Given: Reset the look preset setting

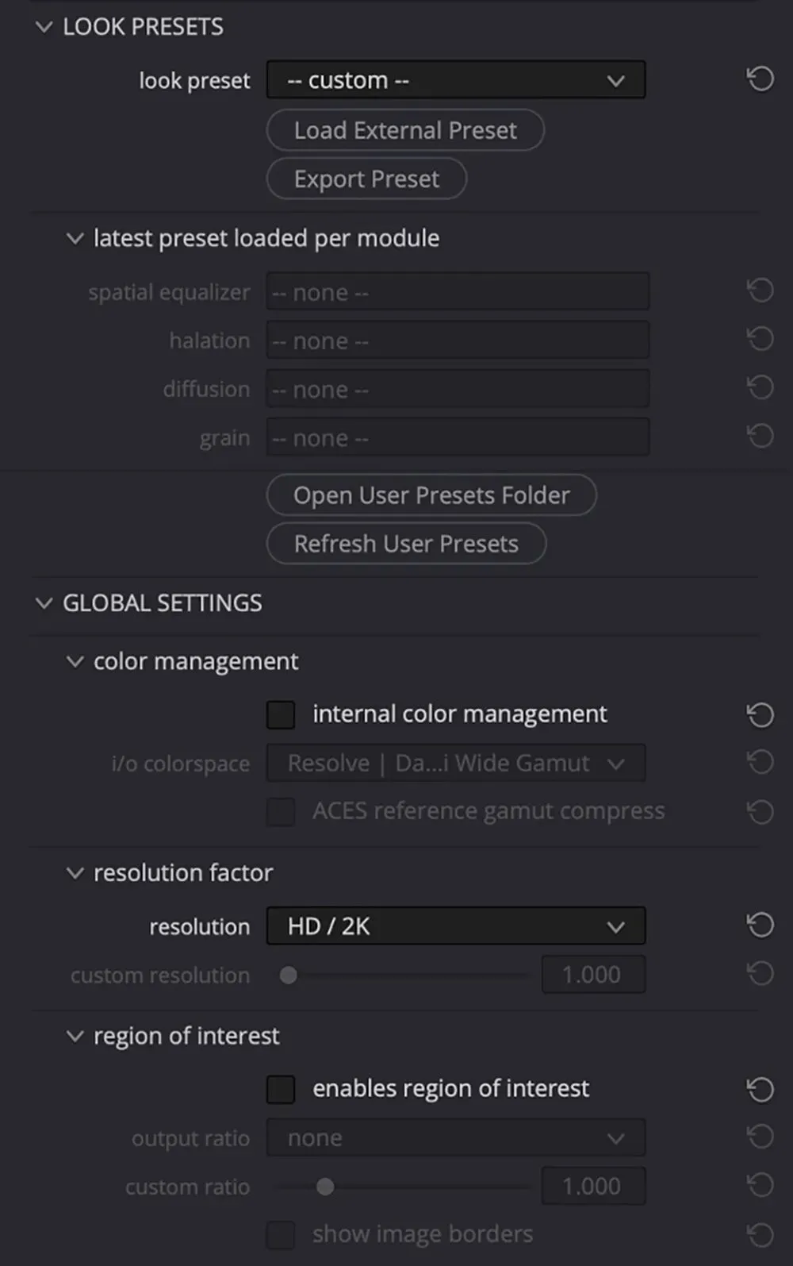Looking at the screenshot, I should 760,79.
